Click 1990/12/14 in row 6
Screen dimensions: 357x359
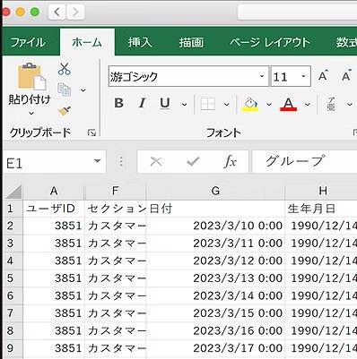point(321,295)
